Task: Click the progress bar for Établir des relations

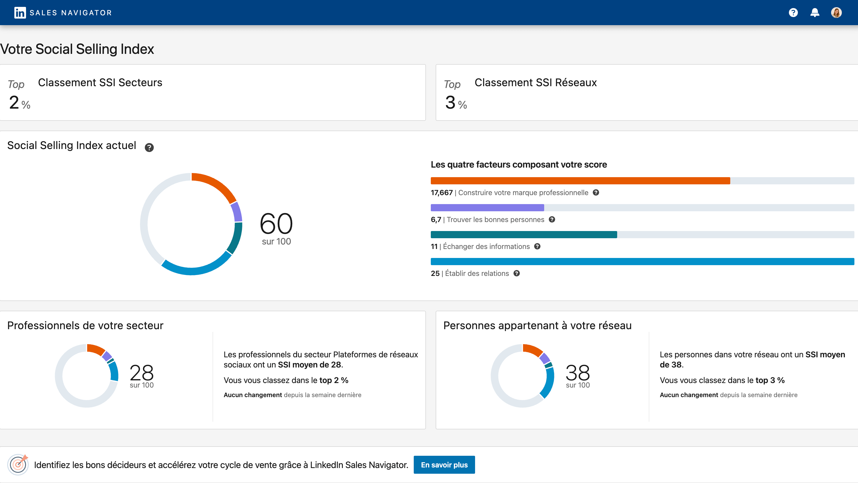Action: coord(643,262)
